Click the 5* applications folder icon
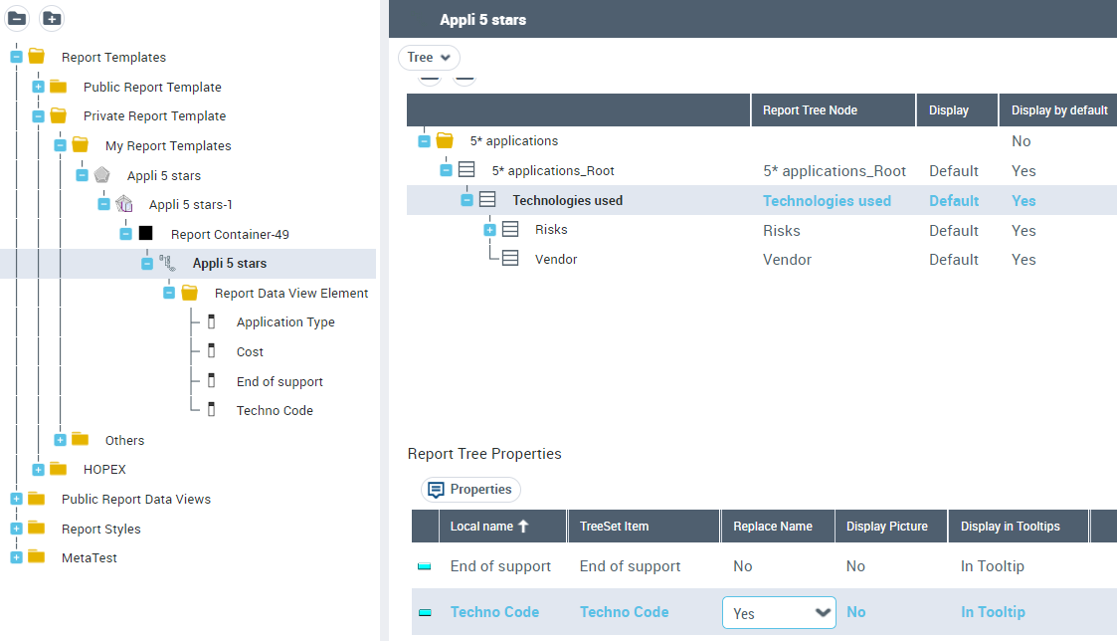Screen dimensions: 1117x641 coord(445,141)
